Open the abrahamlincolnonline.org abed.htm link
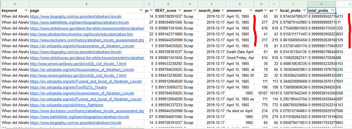The height and width of the screenshot is (129, 352). 81,34
